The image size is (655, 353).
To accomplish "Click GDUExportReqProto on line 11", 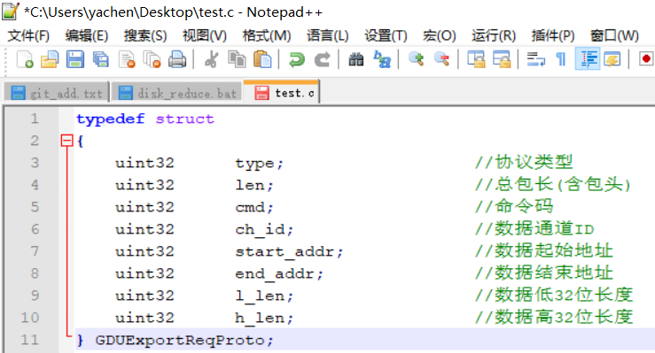I will click(x=180, y=340).
